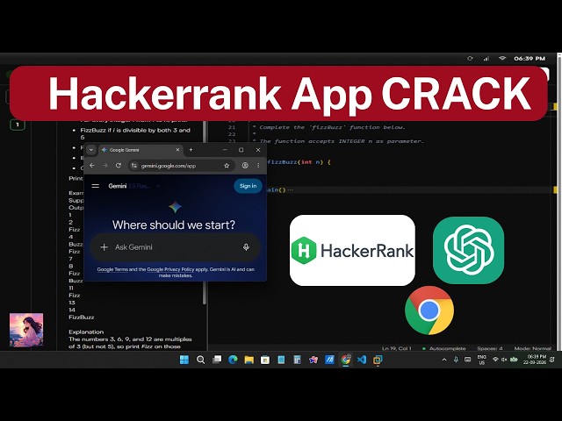Click the fizzBuzz(int n) function signature line
This screenshot has width=562, height=421.
[x=299, y=161]
